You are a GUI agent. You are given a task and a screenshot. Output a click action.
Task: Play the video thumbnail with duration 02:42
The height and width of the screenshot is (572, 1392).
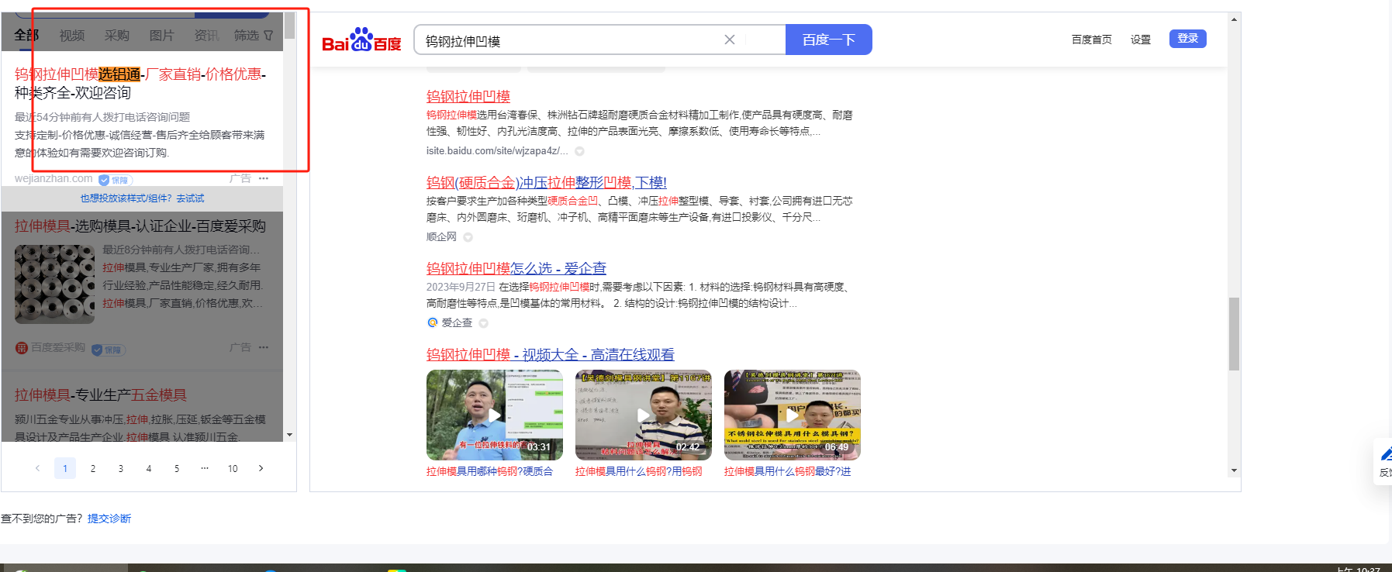click(x=644, y=415)
